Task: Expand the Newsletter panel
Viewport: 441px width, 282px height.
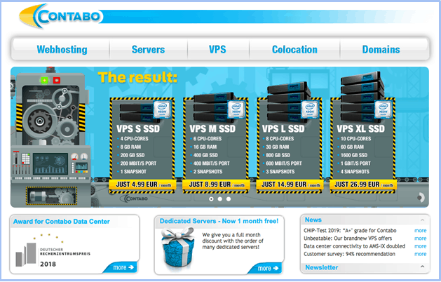Action: coord(422,267)
